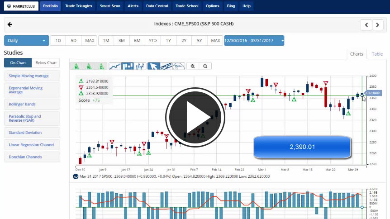Click the 2358.920000 daily triangle value
This screenshot has width=390, height=219.
click(97, 93)
